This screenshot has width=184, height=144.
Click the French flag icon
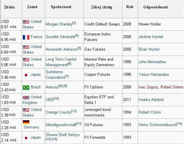[26, 37]
